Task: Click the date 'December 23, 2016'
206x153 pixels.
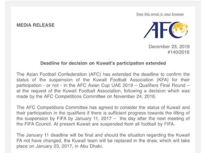Action: coord(169,47)
